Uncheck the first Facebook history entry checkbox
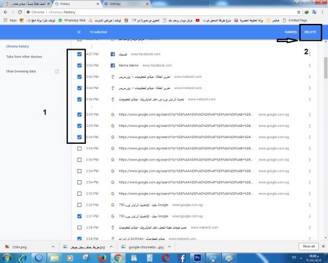This screenshot has height=263, width=328. tap(80, 54)
